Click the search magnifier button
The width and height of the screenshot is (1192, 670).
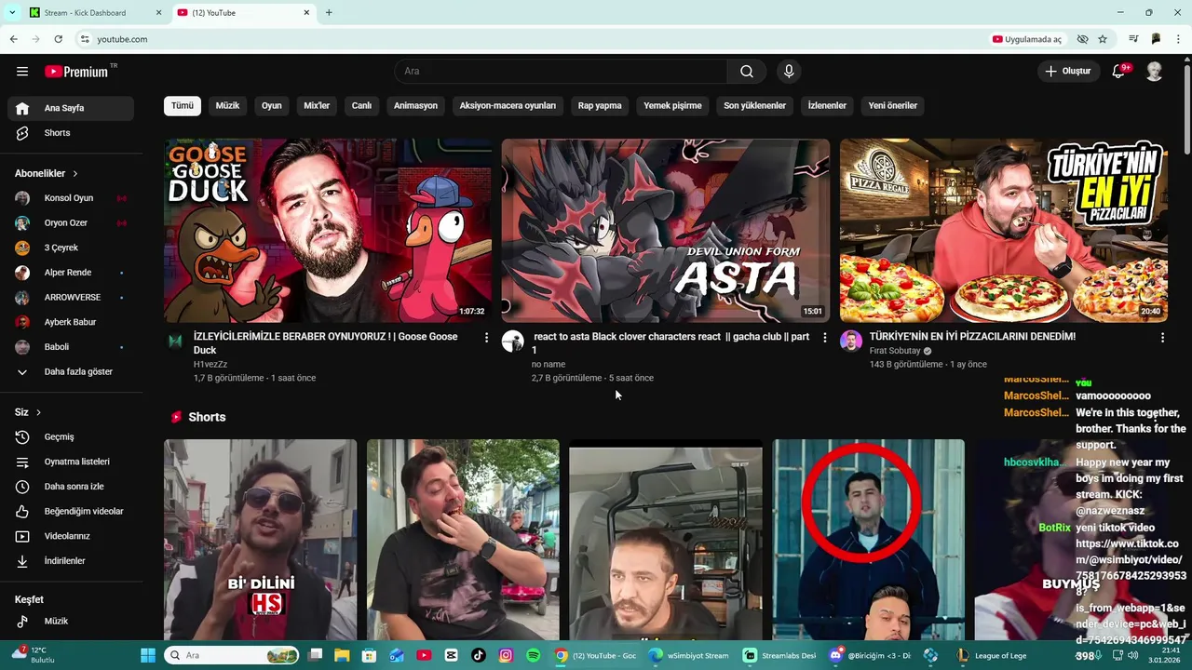click(x=747, y=72)
